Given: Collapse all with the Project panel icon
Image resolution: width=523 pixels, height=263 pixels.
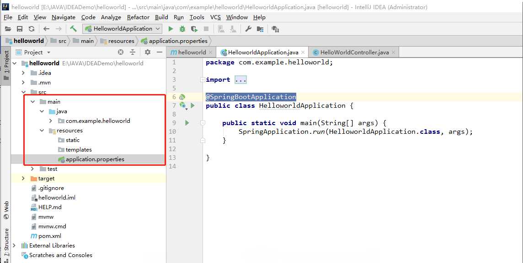Looking at the screenshot, I should (133, 52).
